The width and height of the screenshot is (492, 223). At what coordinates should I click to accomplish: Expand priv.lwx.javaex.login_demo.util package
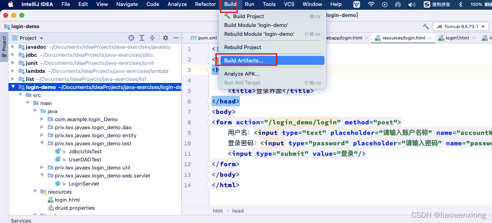[x=42, y=167]
